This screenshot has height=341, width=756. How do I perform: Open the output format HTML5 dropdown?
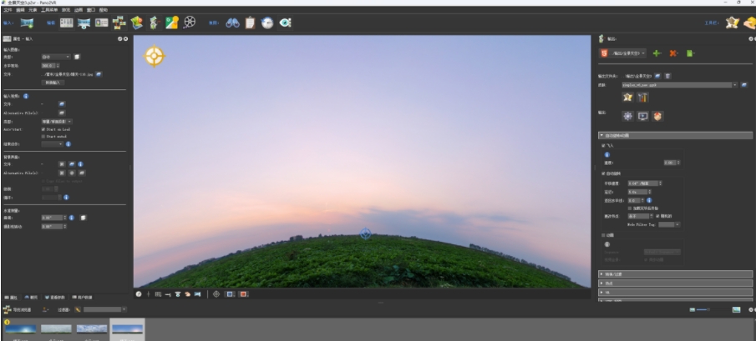[x=622, y=53]
